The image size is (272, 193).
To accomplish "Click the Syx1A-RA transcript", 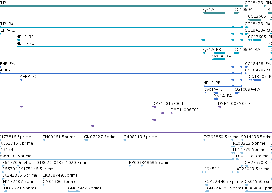I will pos(219,59).
